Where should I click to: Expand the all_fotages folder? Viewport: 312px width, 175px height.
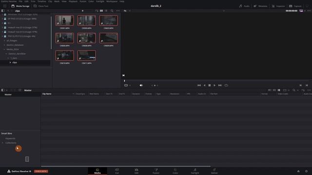(x=4, y=41)
